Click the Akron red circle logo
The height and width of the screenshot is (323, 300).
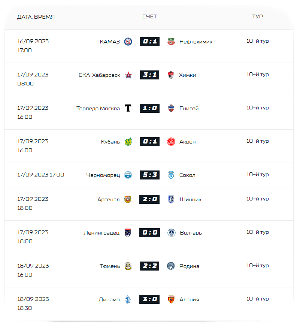[171, 142]
